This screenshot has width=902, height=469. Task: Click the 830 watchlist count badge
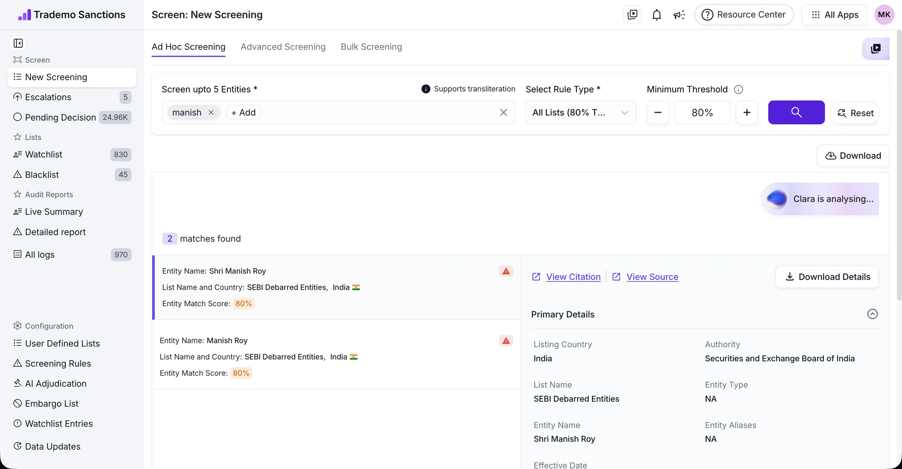[121, 154]
